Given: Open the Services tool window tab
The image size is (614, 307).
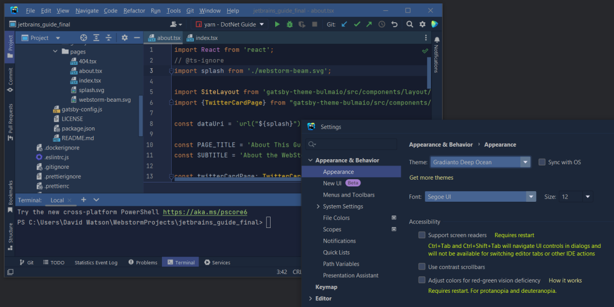Looking at the screenshot, I should click(217, 262).
